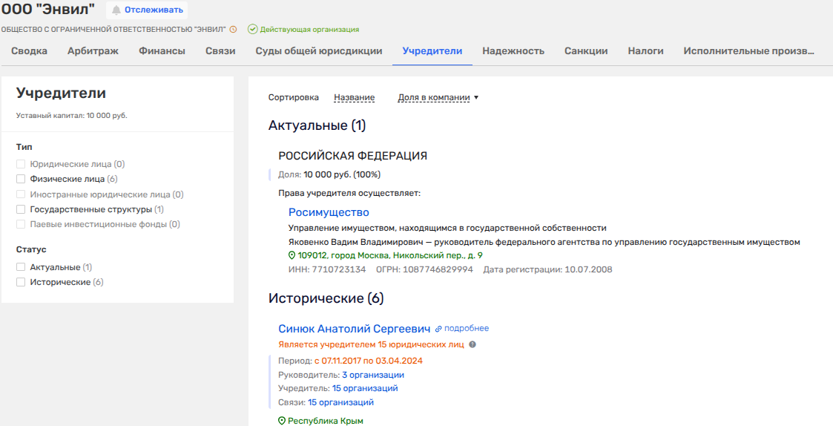Click the Отслеживать button
The width and height of the screenshot is (833, 426).
[154, 10]
